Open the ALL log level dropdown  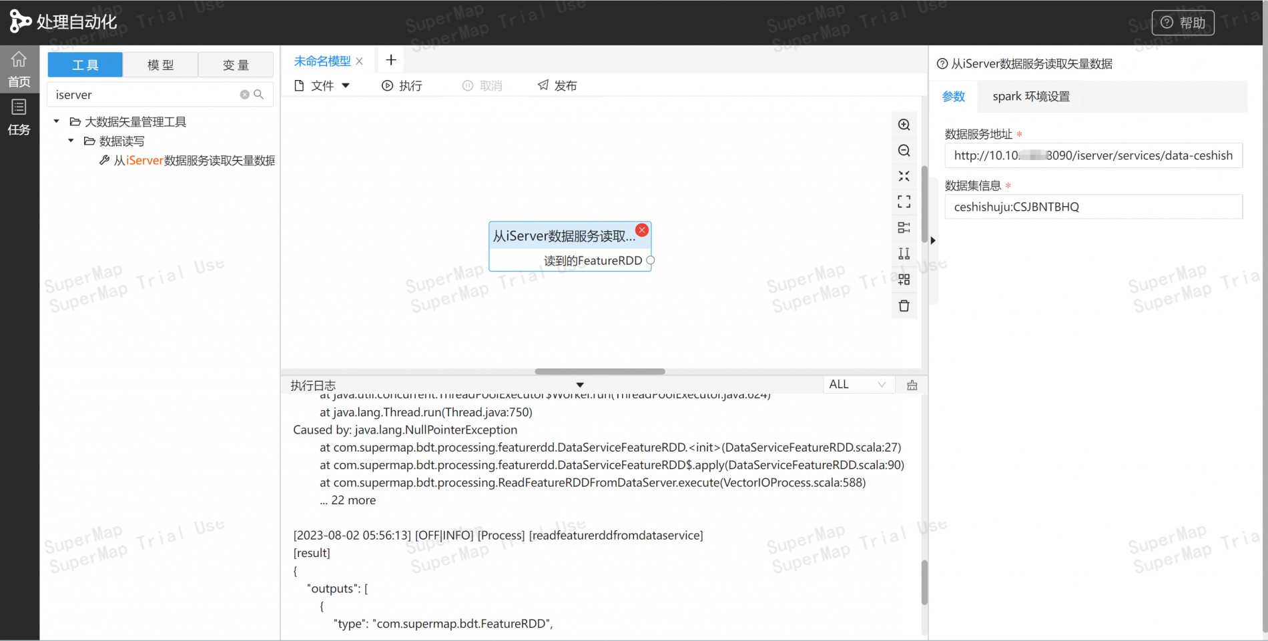tap(858, 384)
